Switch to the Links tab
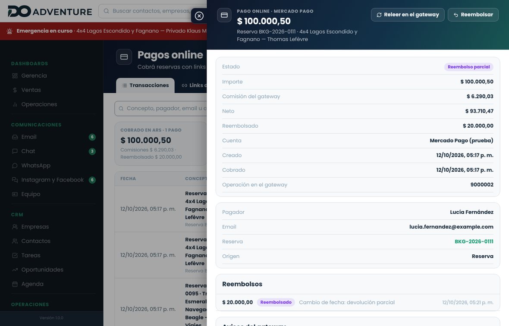The width and height of the screenshot is (509, 326). click(x=194, y=85)
